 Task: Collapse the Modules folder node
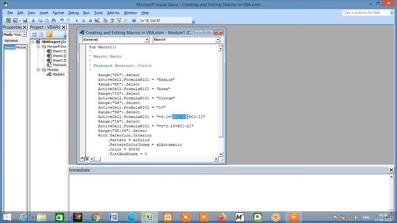click(x=38, y=69)
